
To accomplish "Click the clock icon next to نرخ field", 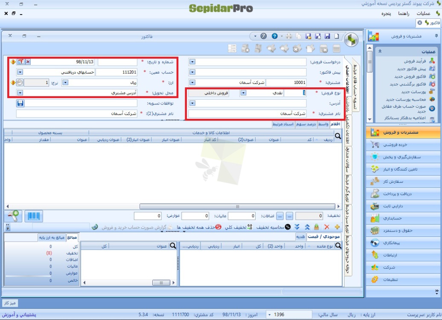I will (x=20, y=83).
